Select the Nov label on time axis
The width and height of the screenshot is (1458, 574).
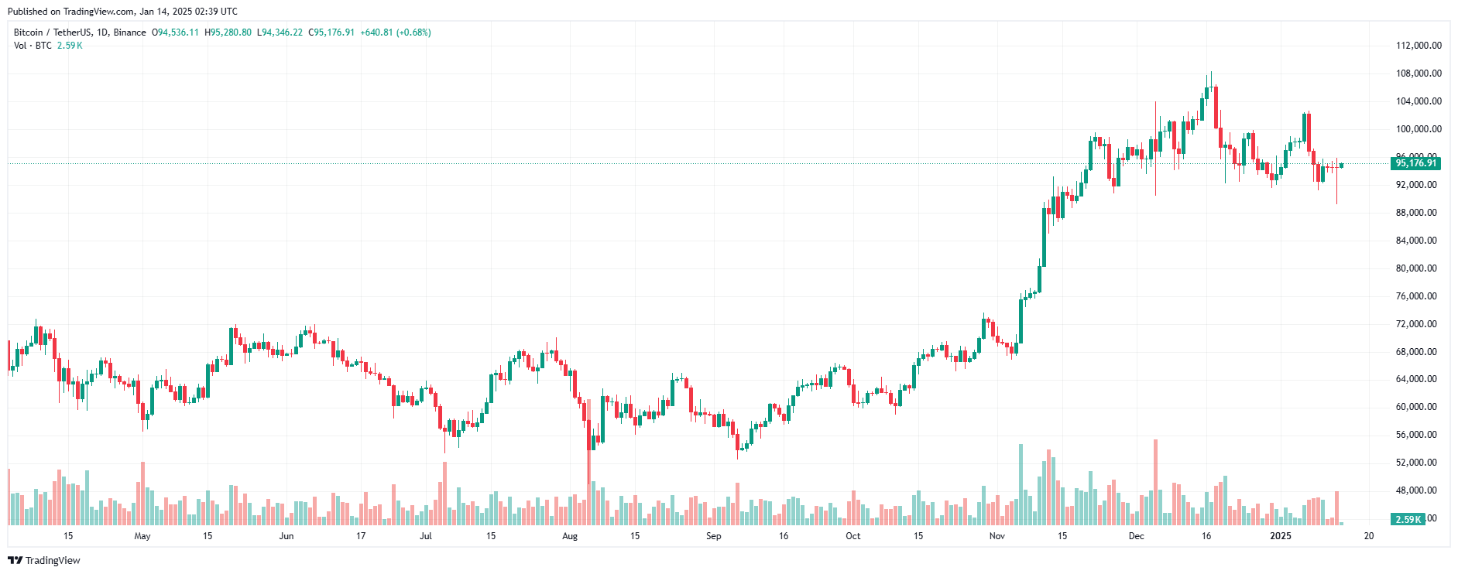pyautogui.click(x=997, y=536)
